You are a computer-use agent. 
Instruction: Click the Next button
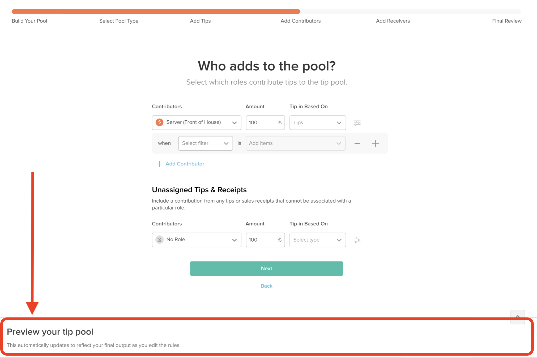pyautogui.click(x=266, y=268)
